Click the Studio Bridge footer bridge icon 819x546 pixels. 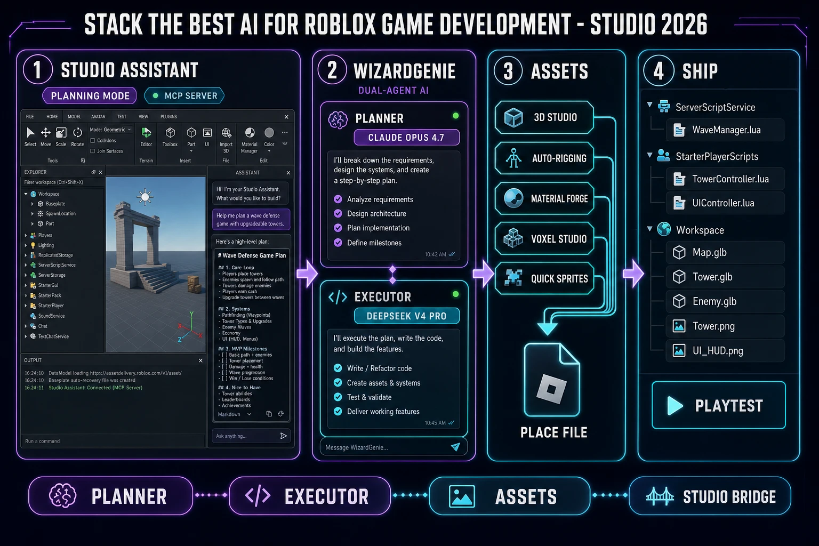tap(660, 496)
